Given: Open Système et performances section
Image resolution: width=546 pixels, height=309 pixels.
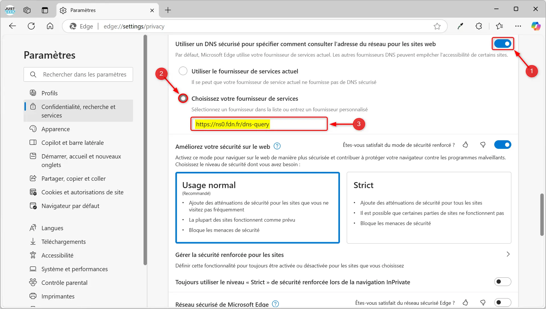Looking at the screenshot, I should click(x=78, y=269).
